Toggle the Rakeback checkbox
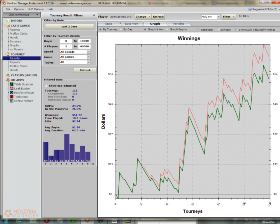This screenshot has width=280, height=224. pos(199,30)
